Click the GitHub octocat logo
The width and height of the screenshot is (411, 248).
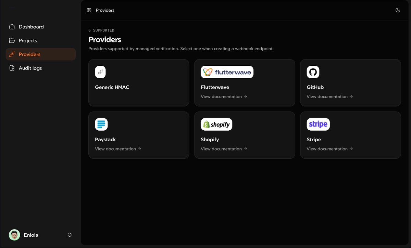click(313, 72)
